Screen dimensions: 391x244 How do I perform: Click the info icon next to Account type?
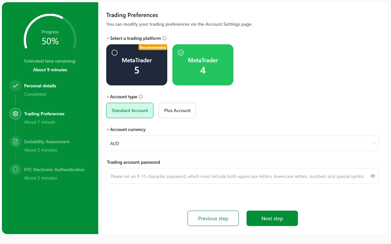pos(141,97)
